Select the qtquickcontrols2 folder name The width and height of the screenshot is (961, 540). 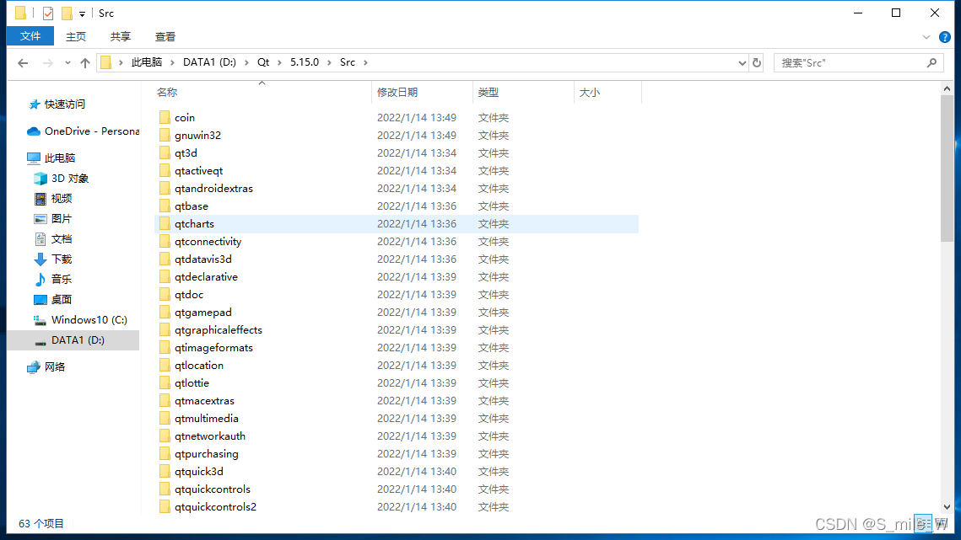coord(215,507)
